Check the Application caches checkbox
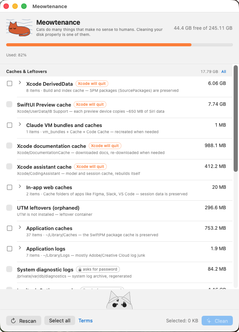 pyautogui.click(x=10, y=228)
